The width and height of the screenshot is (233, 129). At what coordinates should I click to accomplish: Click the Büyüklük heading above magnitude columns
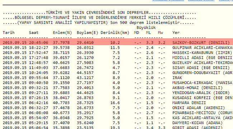[x=146, y=28]
